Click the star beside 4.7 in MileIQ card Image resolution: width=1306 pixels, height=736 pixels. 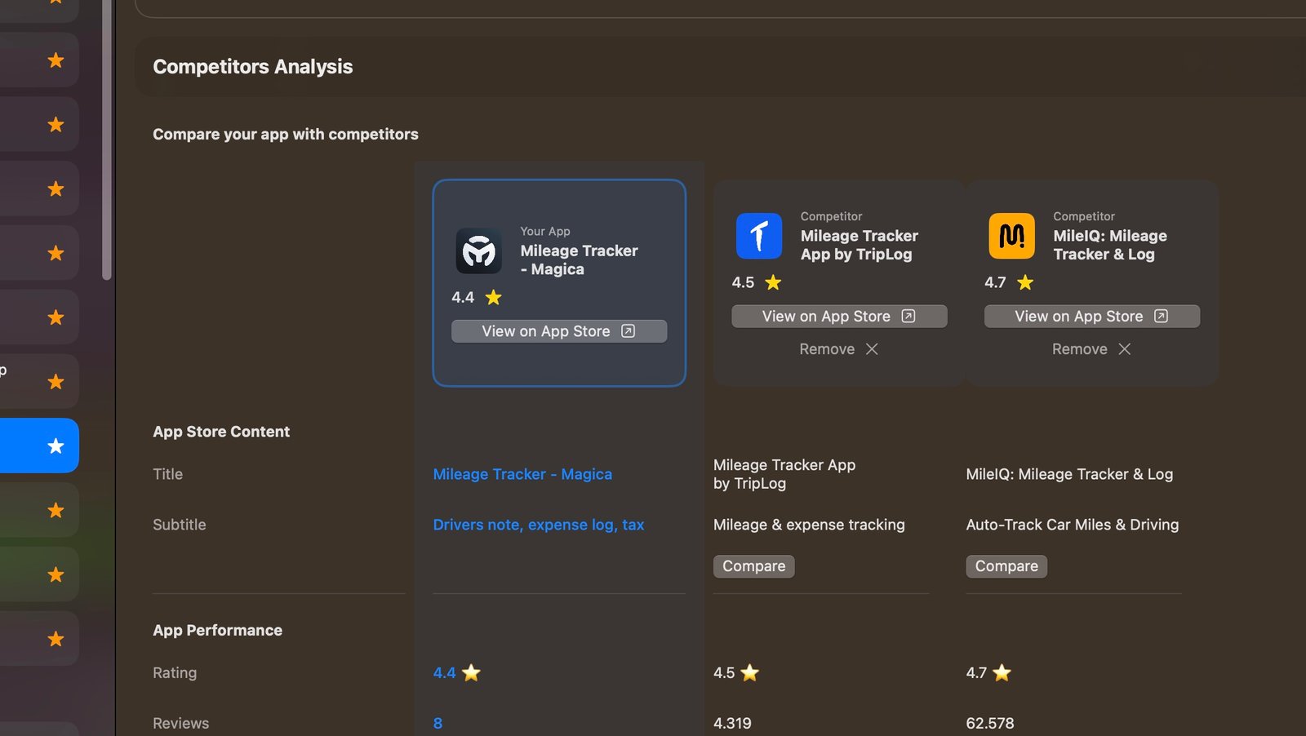point(1025,282)
